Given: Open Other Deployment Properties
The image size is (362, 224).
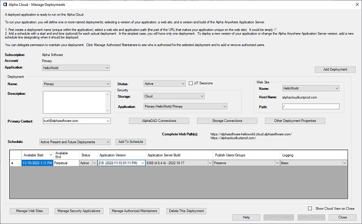Looking at the screenshot, I should tap(295, 121).
